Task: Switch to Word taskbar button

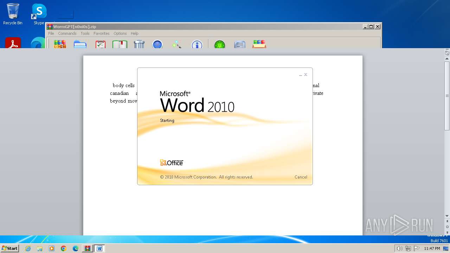Action: pos(99,248)
